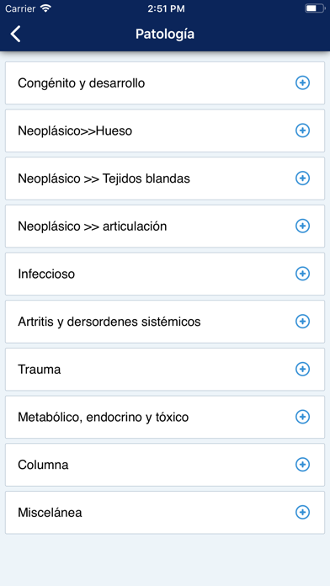Tap plus icon for Metabólico, endocrino y tóxico
330x586 pixels.
(302, 417)
